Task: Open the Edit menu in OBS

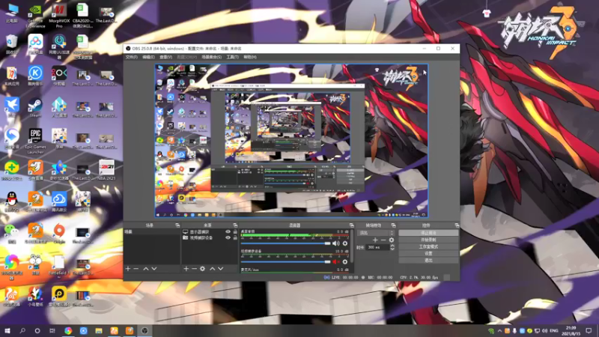Action: (148, 58)
